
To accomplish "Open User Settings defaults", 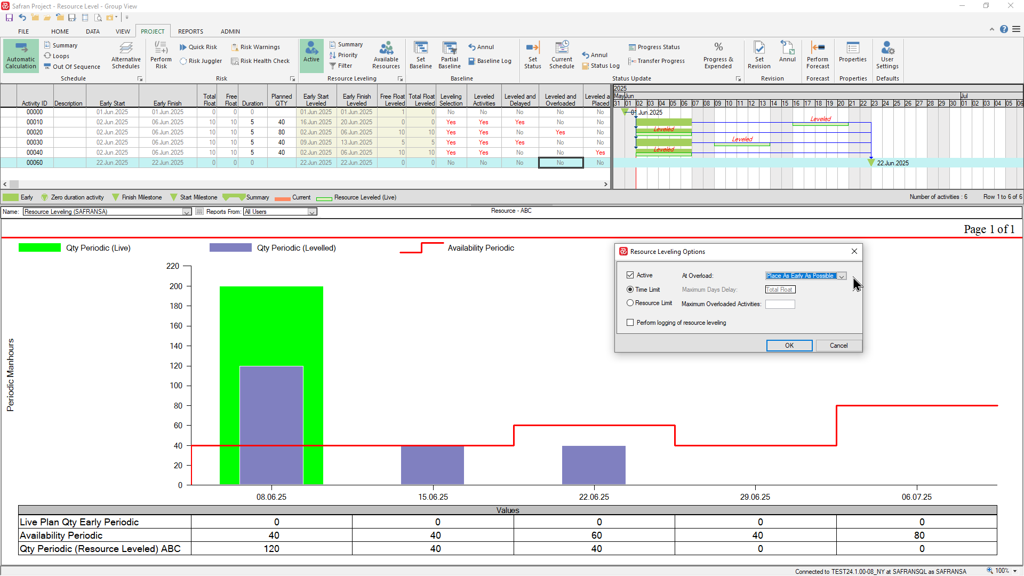I will point(887,55).
